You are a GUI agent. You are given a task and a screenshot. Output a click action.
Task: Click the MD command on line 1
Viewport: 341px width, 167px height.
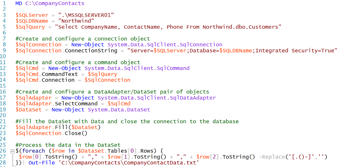pos(18,3)
